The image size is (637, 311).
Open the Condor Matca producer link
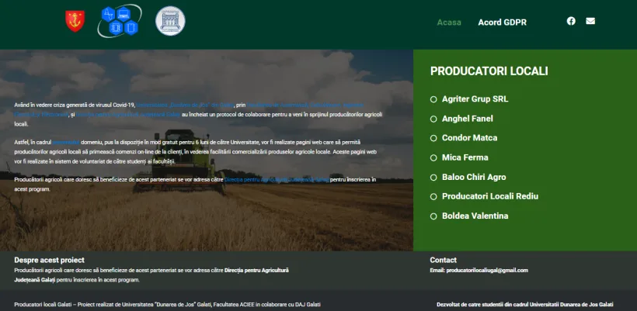point(470,138)
